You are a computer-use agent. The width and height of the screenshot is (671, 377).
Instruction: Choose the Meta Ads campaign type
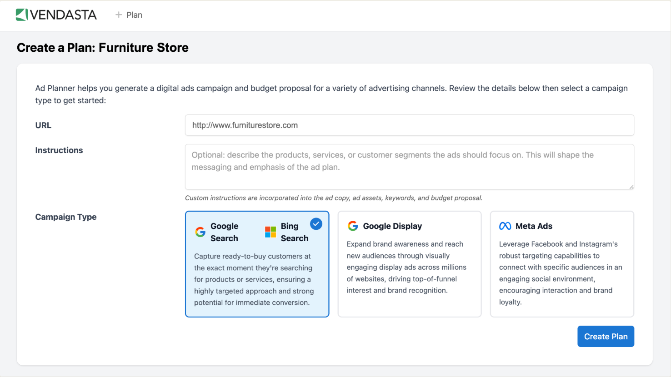tap(562, 264)
